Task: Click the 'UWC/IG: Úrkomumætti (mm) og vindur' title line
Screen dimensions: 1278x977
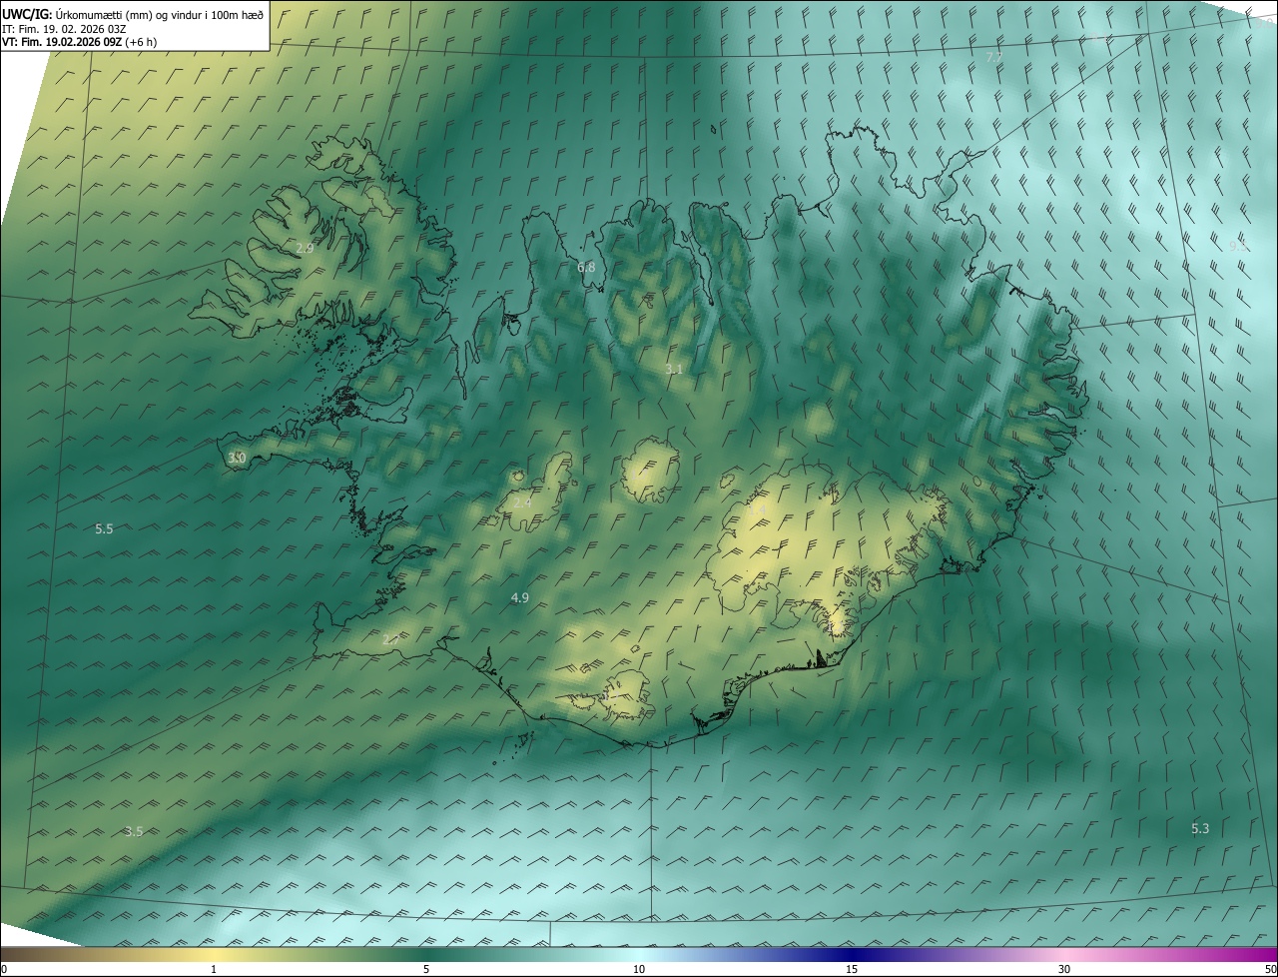Action: tap(133, 13)
